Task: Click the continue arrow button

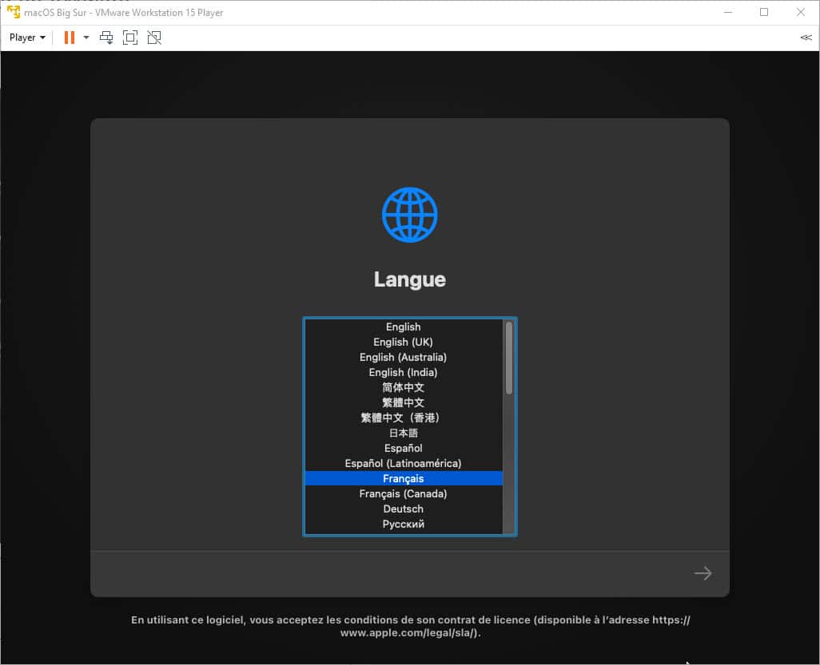Action: tap(703, 573)
